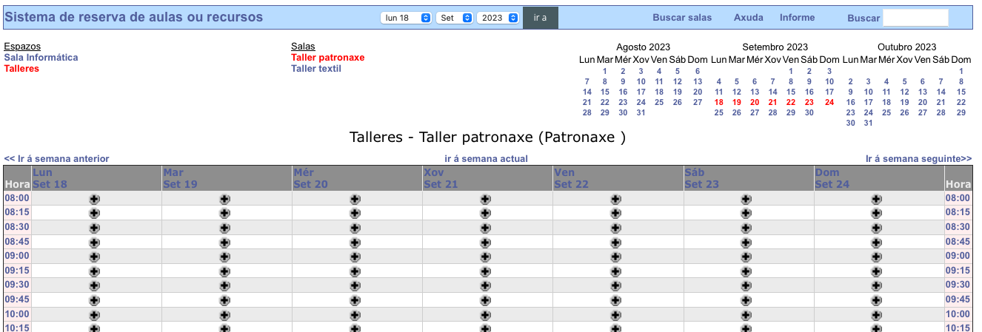Add booking Friday Set 22 at 08:45
This screenshot has height=332, width=982.
tap(616, 242)
